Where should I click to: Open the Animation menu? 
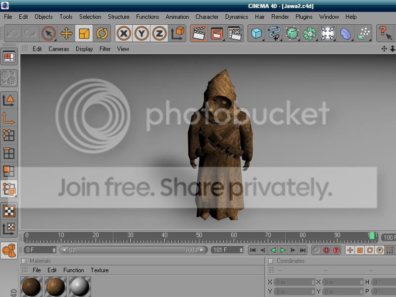click(177, 17)
